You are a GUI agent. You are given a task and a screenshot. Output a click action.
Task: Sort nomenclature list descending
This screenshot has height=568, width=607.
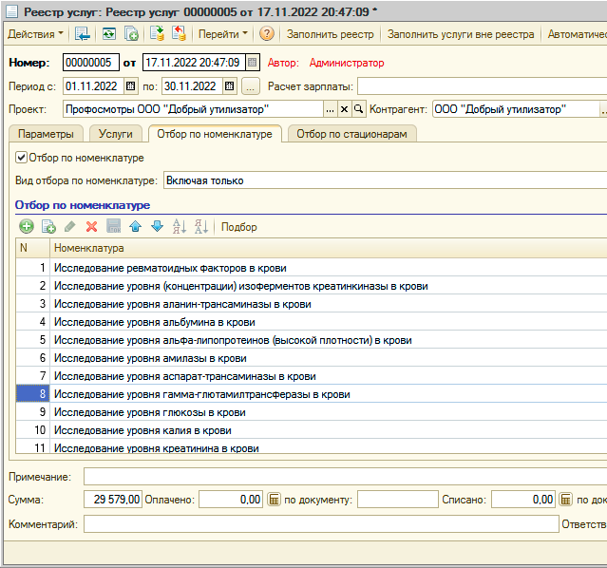pos(200,227)
